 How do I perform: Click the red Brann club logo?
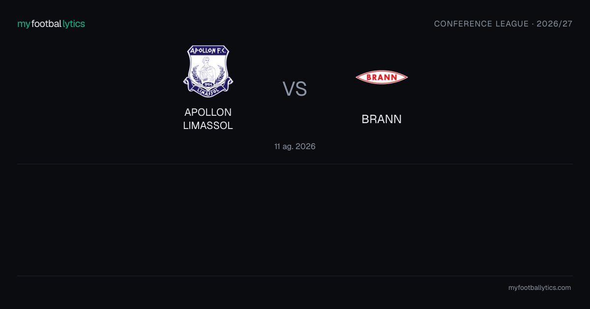pyautogui.click(x=382, y=77)
